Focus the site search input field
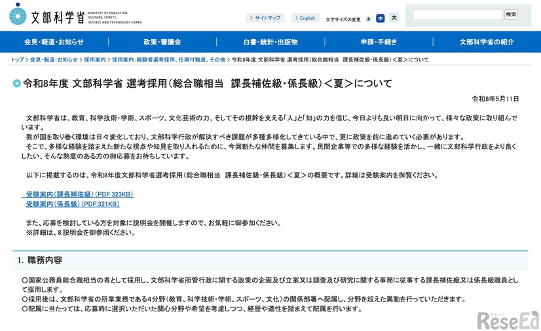 458,14
